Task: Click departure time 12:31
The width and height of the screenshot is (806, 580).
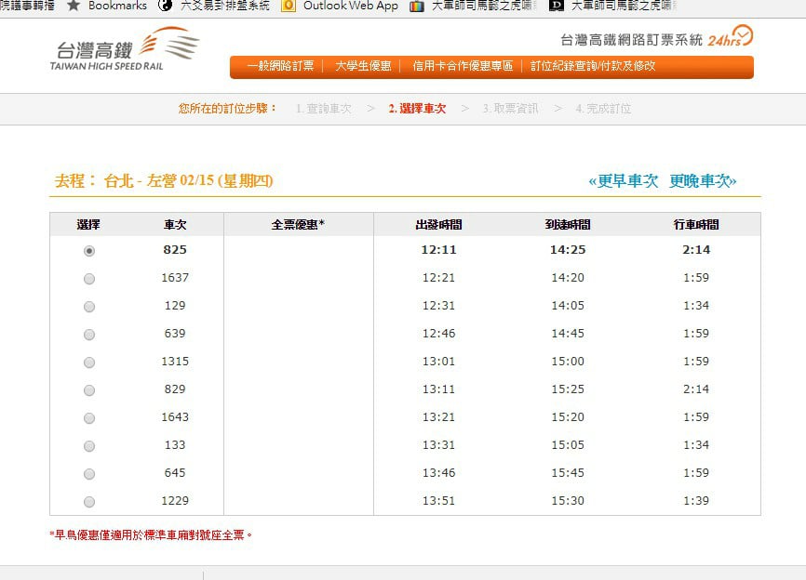Action: [438, 306]
